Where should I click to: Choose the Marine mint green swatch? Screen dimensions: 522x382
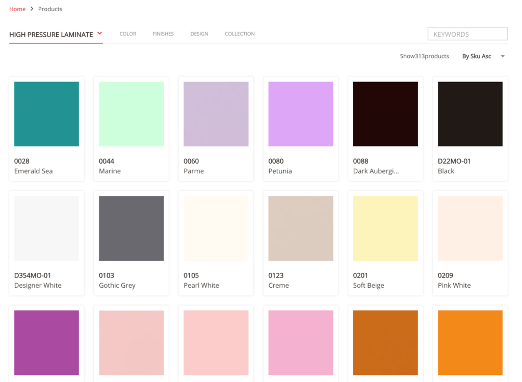point(131,114)
